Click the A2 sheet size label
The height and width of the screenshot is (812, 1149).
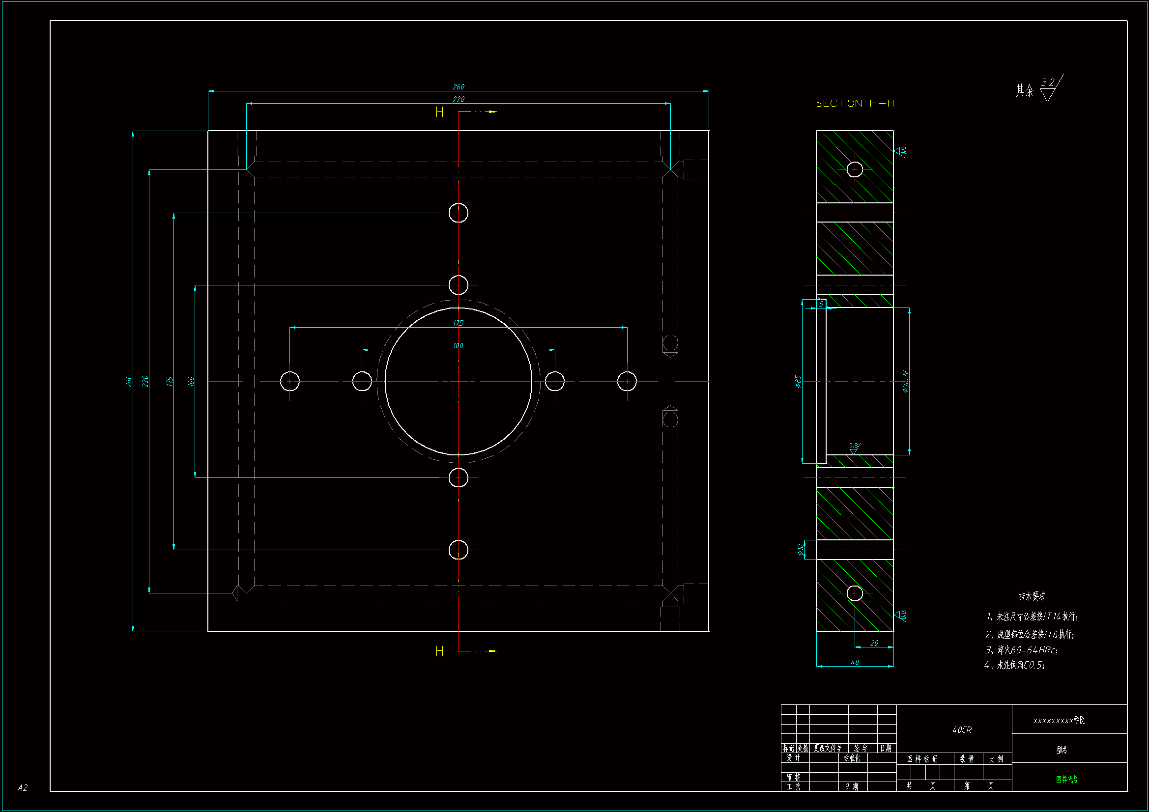23,788
